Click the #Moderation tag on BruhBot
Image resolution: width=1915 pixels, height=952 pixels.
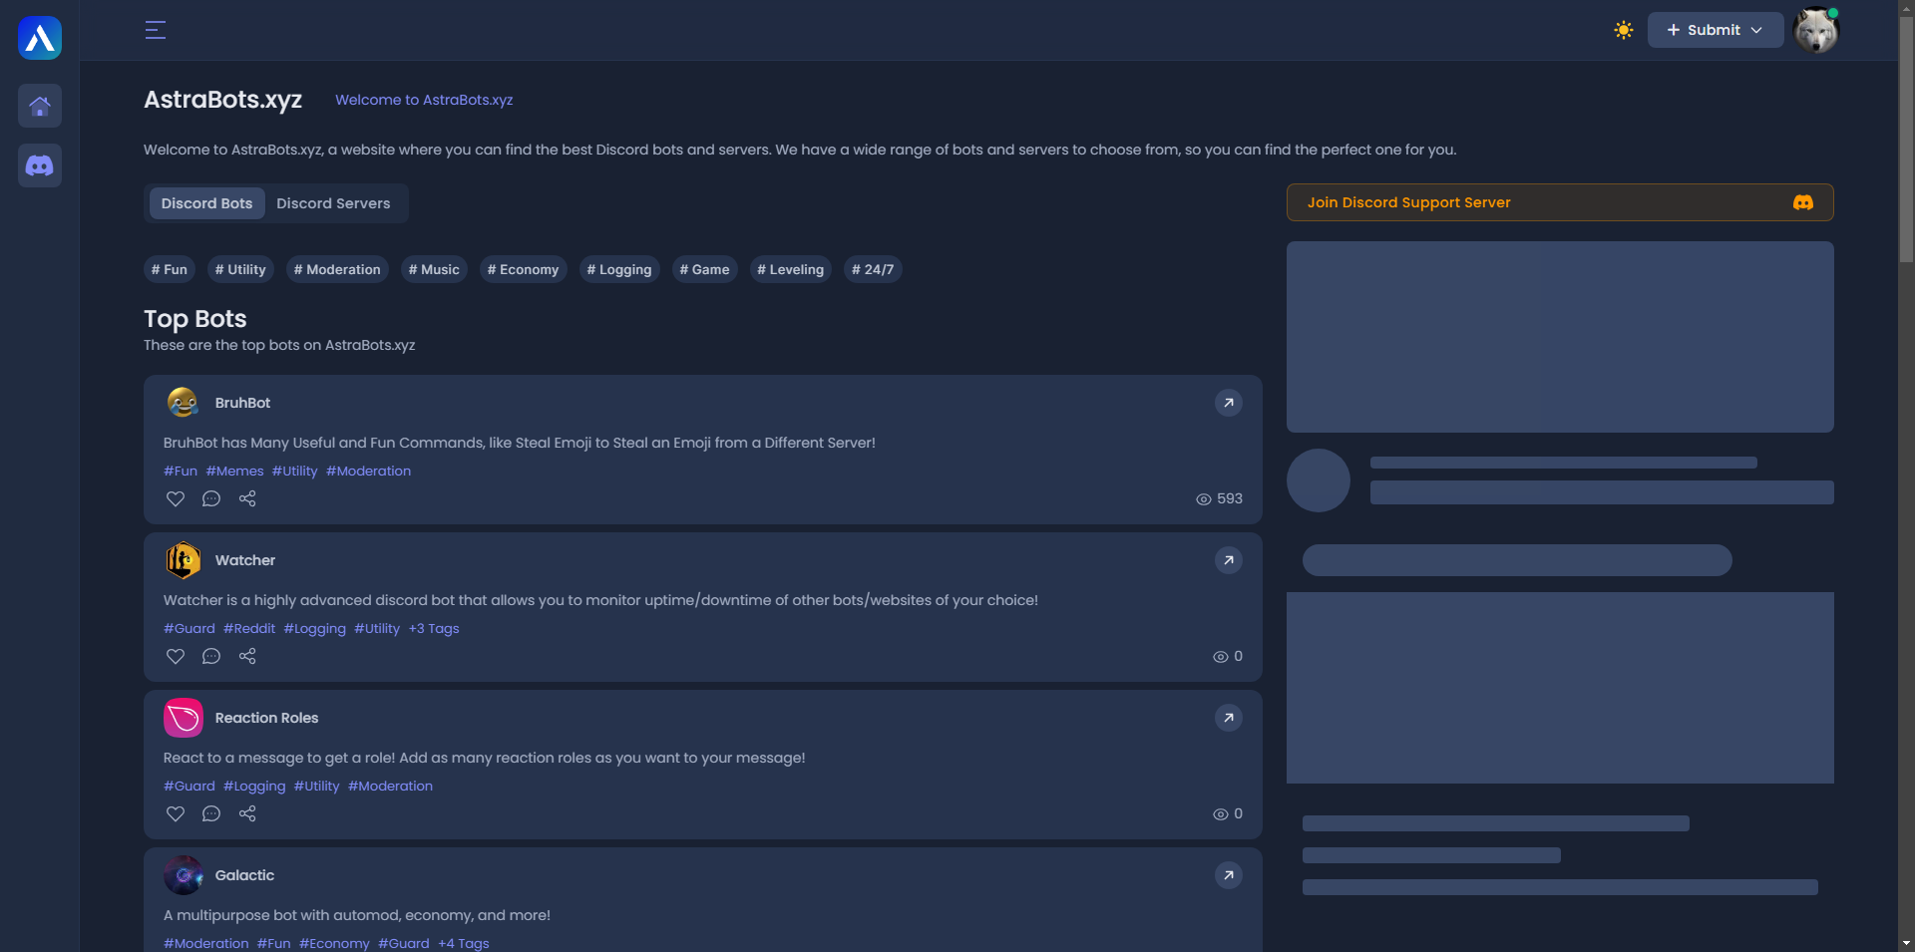pos(368,471)
